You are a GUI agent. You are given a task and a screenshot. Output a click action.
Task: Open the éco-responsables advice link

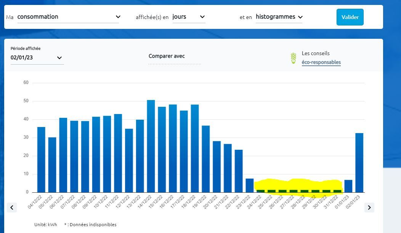[321, 62]
